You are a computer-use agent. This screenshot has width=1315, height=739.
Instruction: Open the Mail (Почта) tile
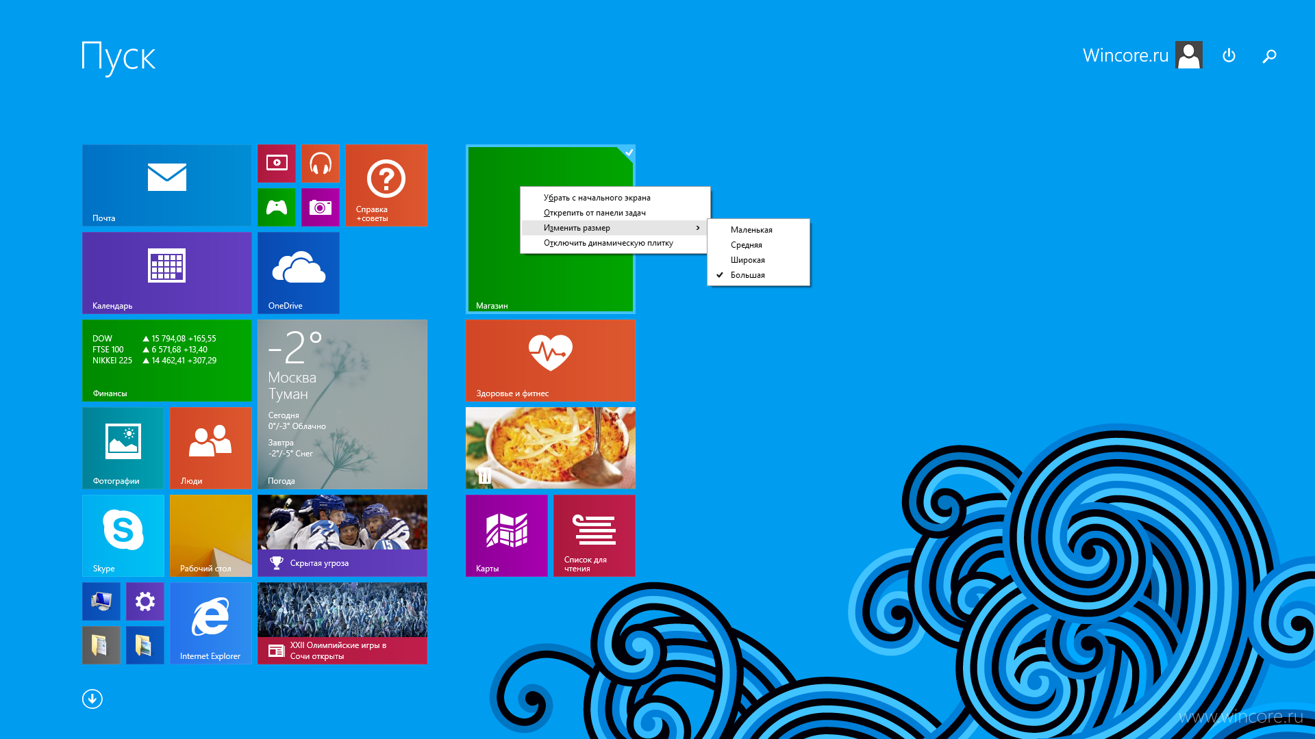166,185
